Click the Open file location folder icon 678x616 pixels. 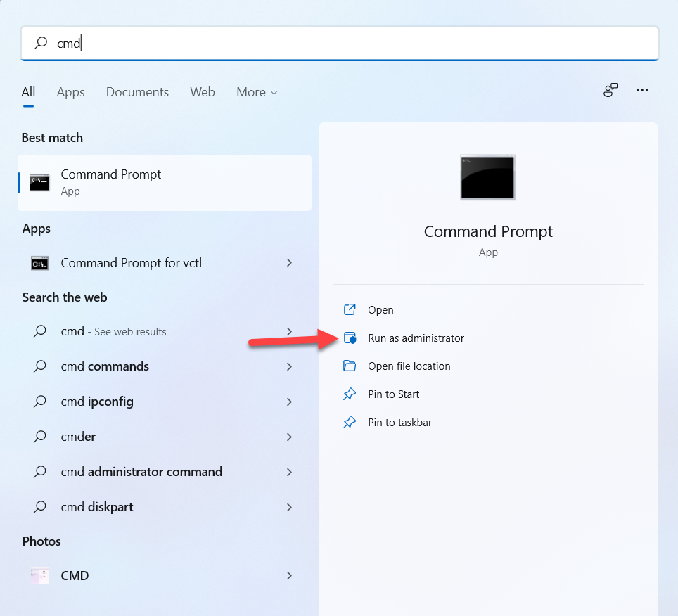tap(350, 366)
